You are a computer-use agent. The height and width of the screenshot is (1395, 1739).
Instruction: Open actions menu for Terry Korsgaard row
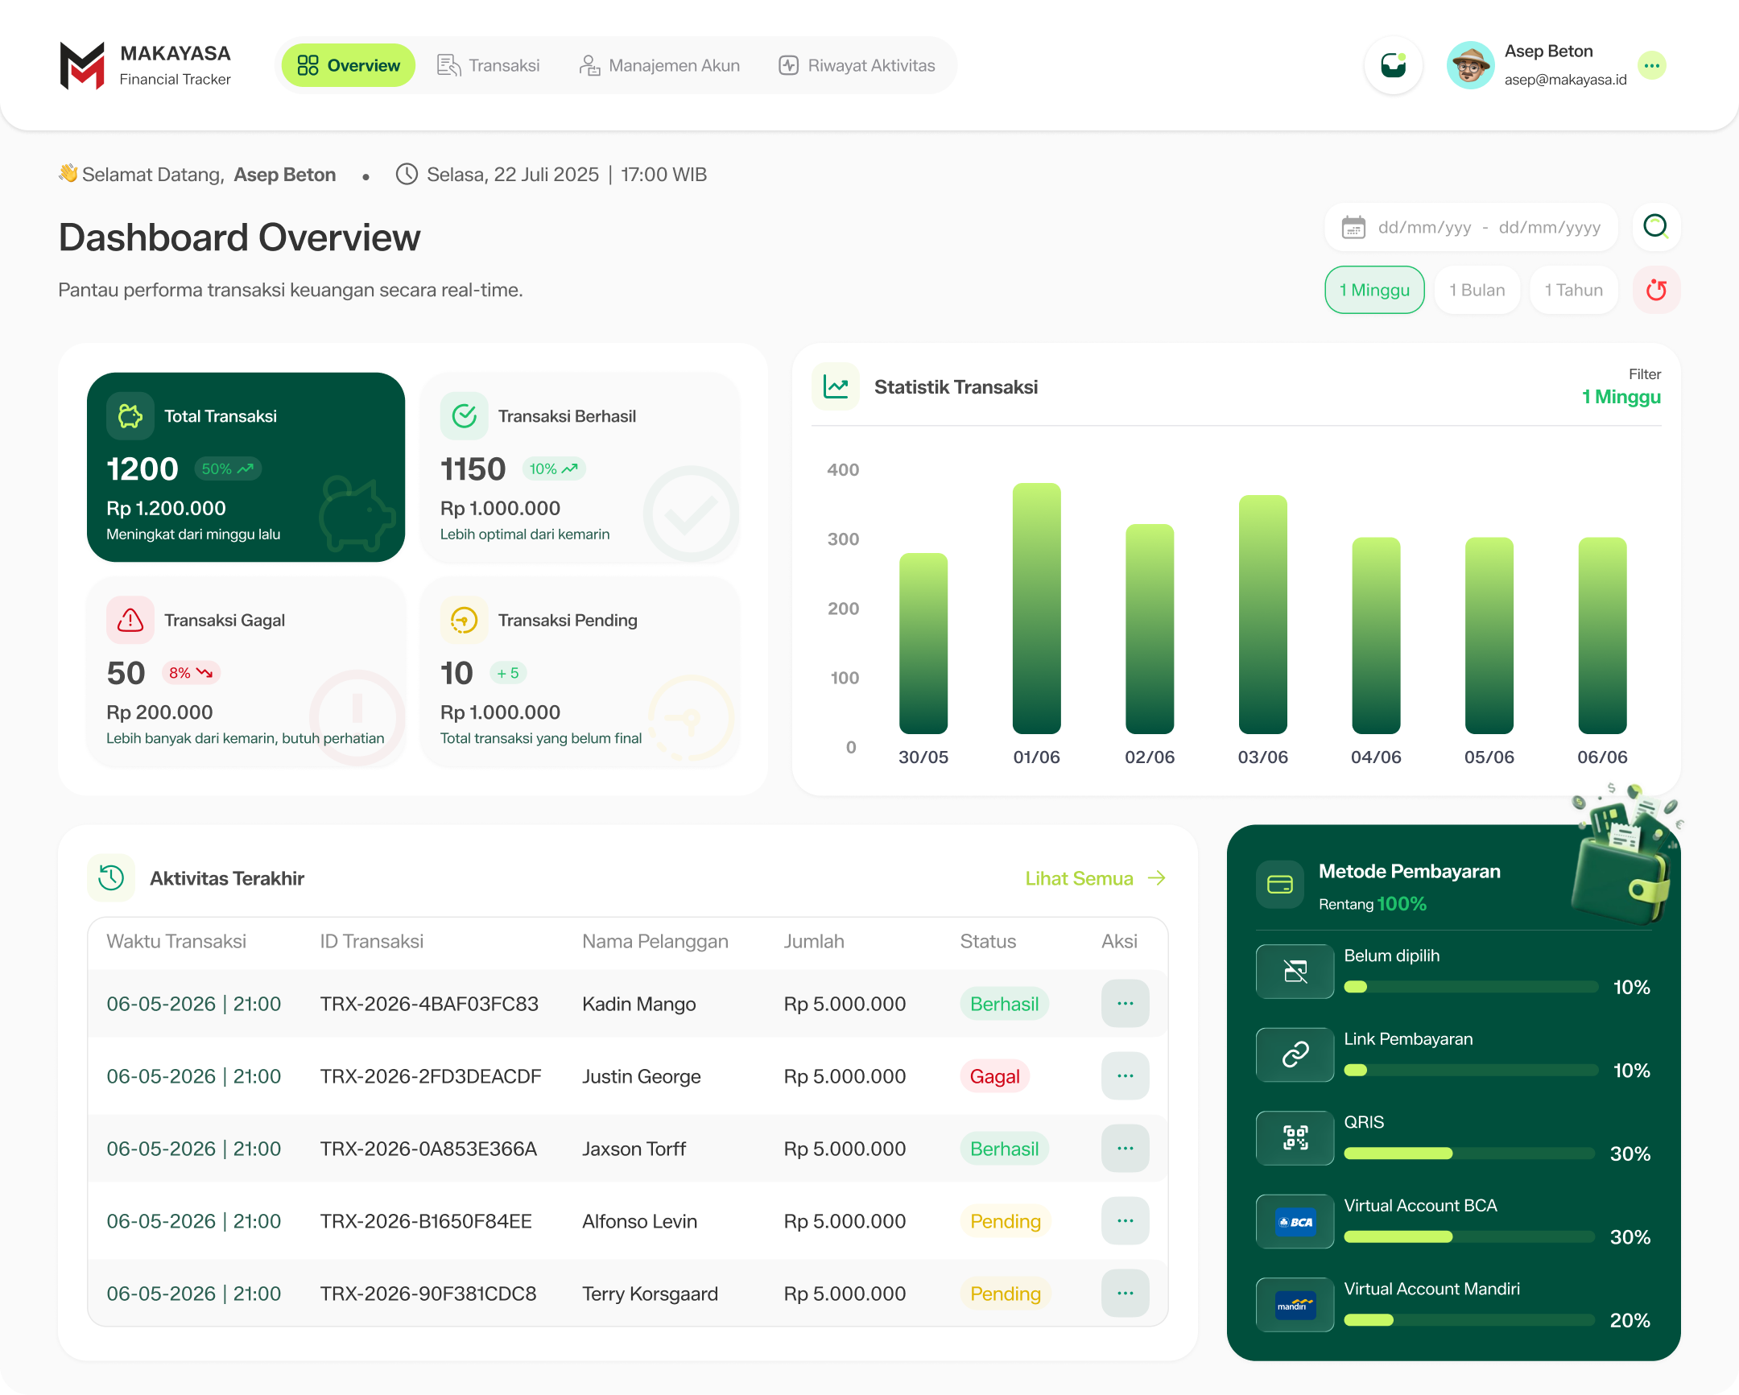coord(1126,1294)
